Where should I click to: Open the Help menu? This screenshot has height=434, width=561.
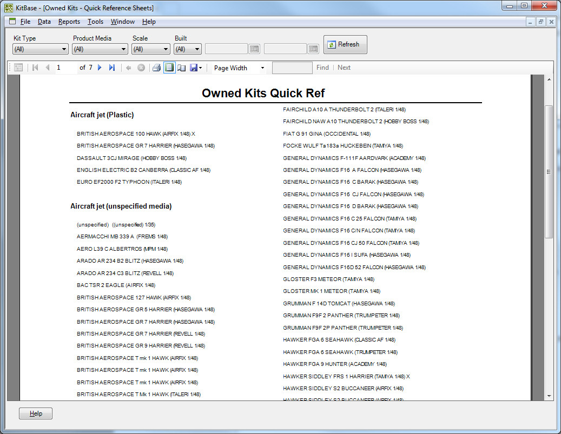(x=149, y=22)
